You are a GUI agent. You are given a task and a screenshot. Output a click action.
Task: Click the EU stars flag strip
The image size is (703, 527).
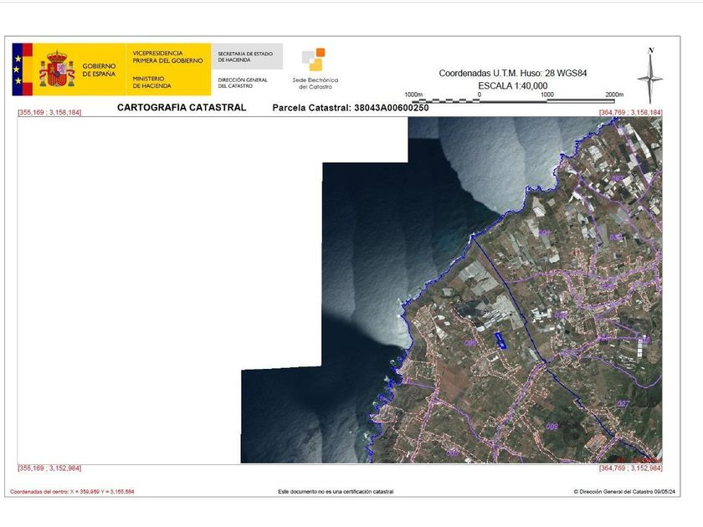click(18, 69)
